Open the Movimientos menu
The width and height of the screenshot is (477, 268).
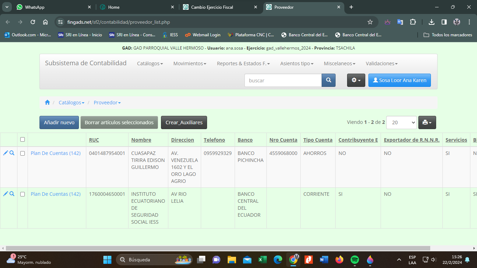coord(190,64)
